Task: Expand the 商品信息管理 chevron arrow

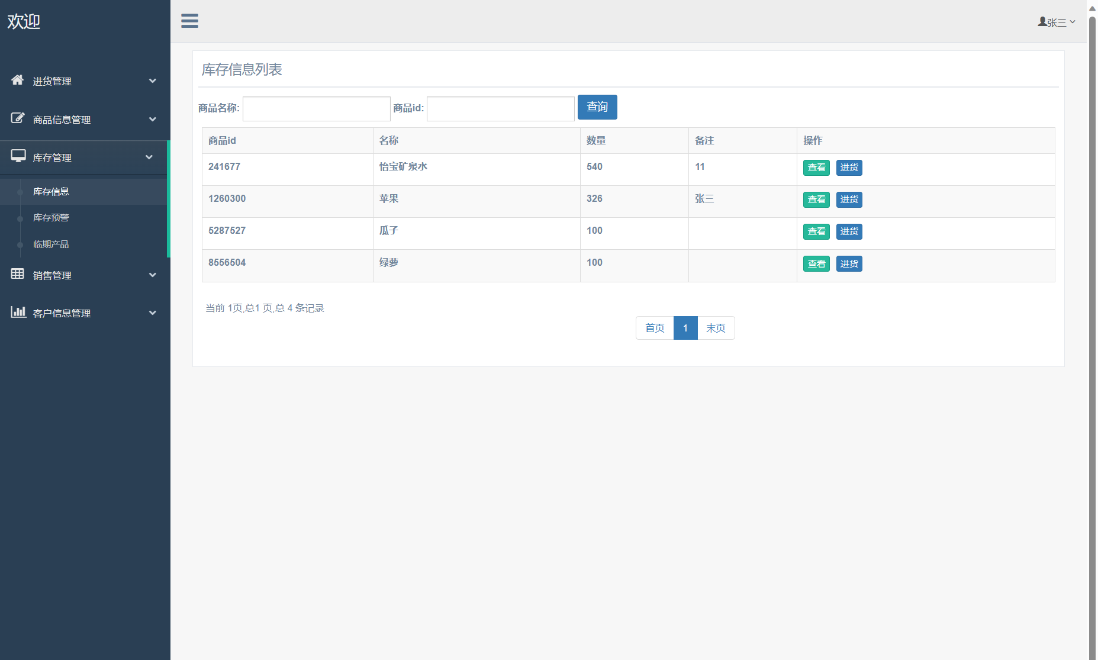Action: click(x=153, y=120)
